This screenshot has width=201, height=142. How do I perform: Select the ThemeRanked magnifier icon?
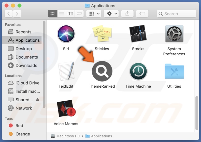(102, 71)
